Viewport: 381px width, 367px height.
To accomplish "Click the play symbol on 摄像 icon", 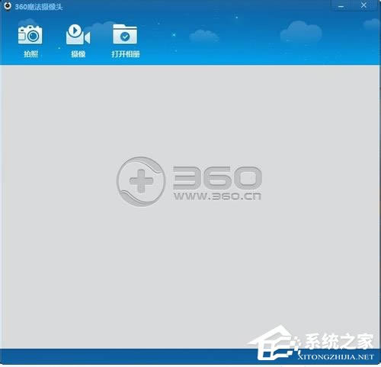I will [x=75, y=30].
